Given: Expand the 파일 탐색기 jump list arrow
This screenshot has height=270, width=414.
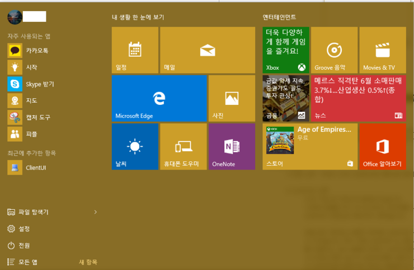Looking at the screenshot, I should (96, 212).
